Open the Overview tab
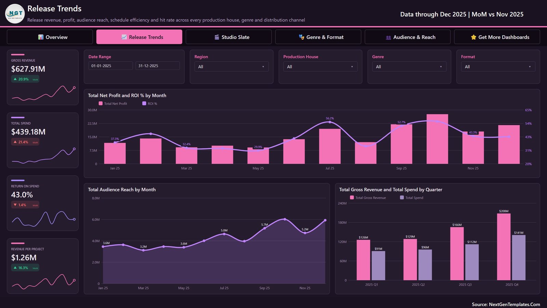 coord(50,37)
